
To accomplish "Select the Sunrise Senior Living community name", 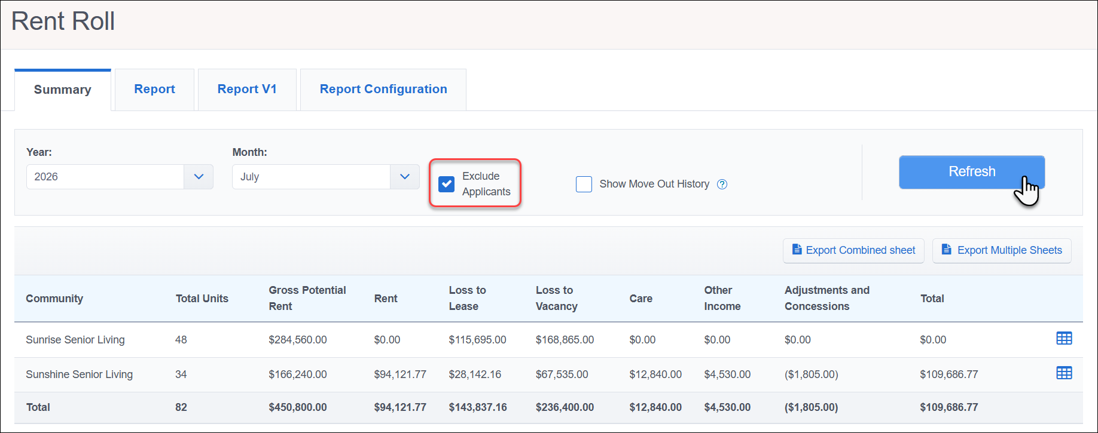I will pos(75,340).
